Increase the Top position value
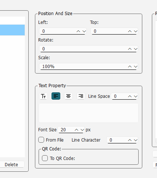Image resolution: width=157 pixels, height=178 pixels. [130, 31]
